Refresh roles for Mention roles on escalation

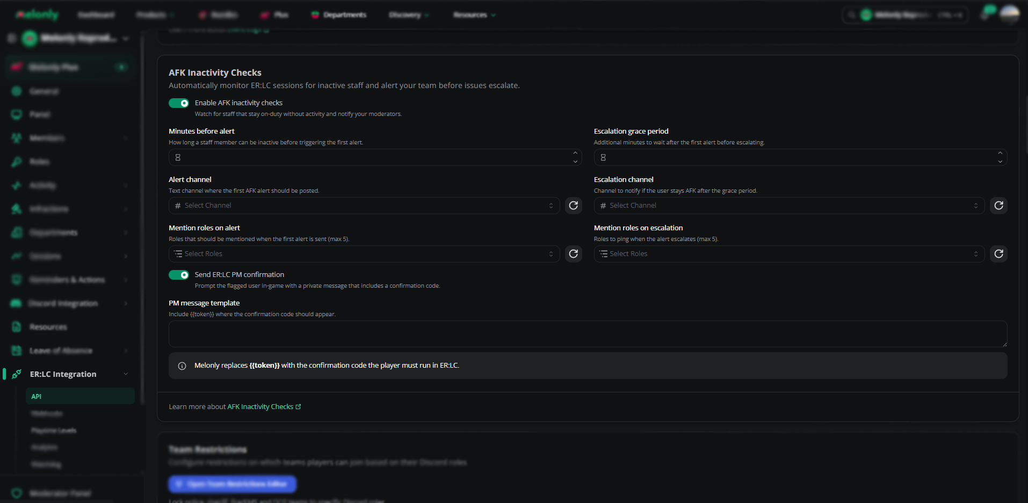tap(998, 254)
